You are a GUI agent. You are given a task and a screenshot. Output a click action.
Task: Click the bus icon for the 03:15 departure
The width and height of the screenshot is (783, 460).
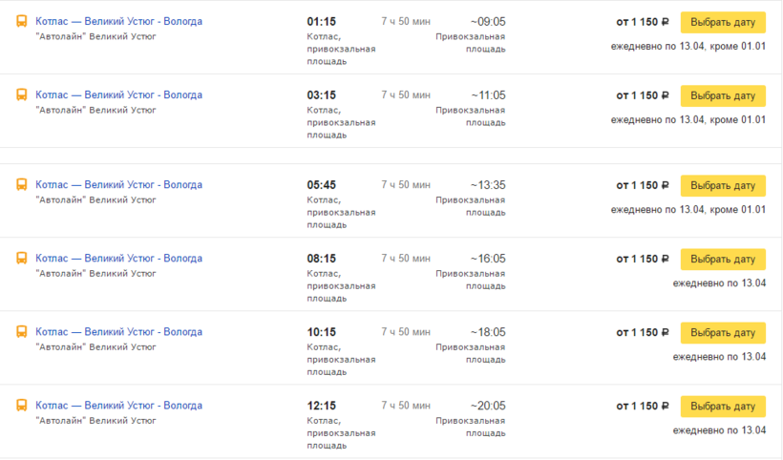(x=22, y=95)
